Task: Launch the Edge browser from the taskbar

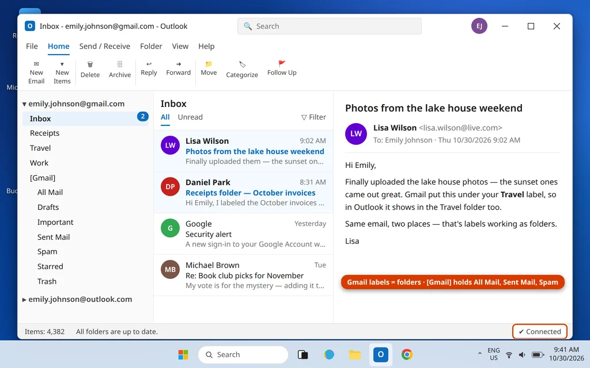Action: (329, 354)
